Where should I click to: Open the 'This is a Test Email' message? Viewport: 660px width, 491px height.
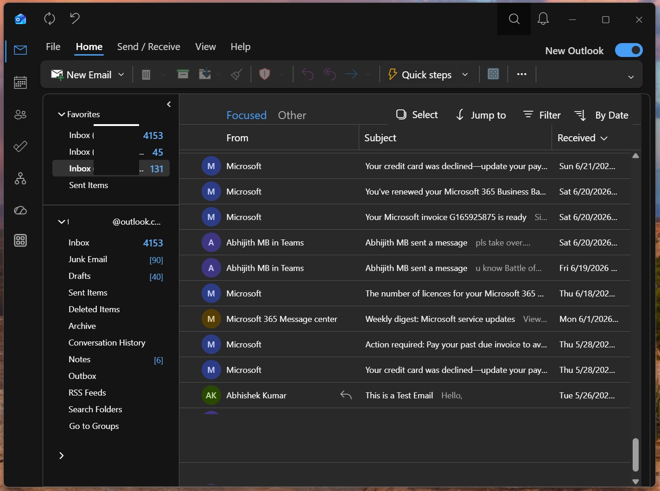405,395
